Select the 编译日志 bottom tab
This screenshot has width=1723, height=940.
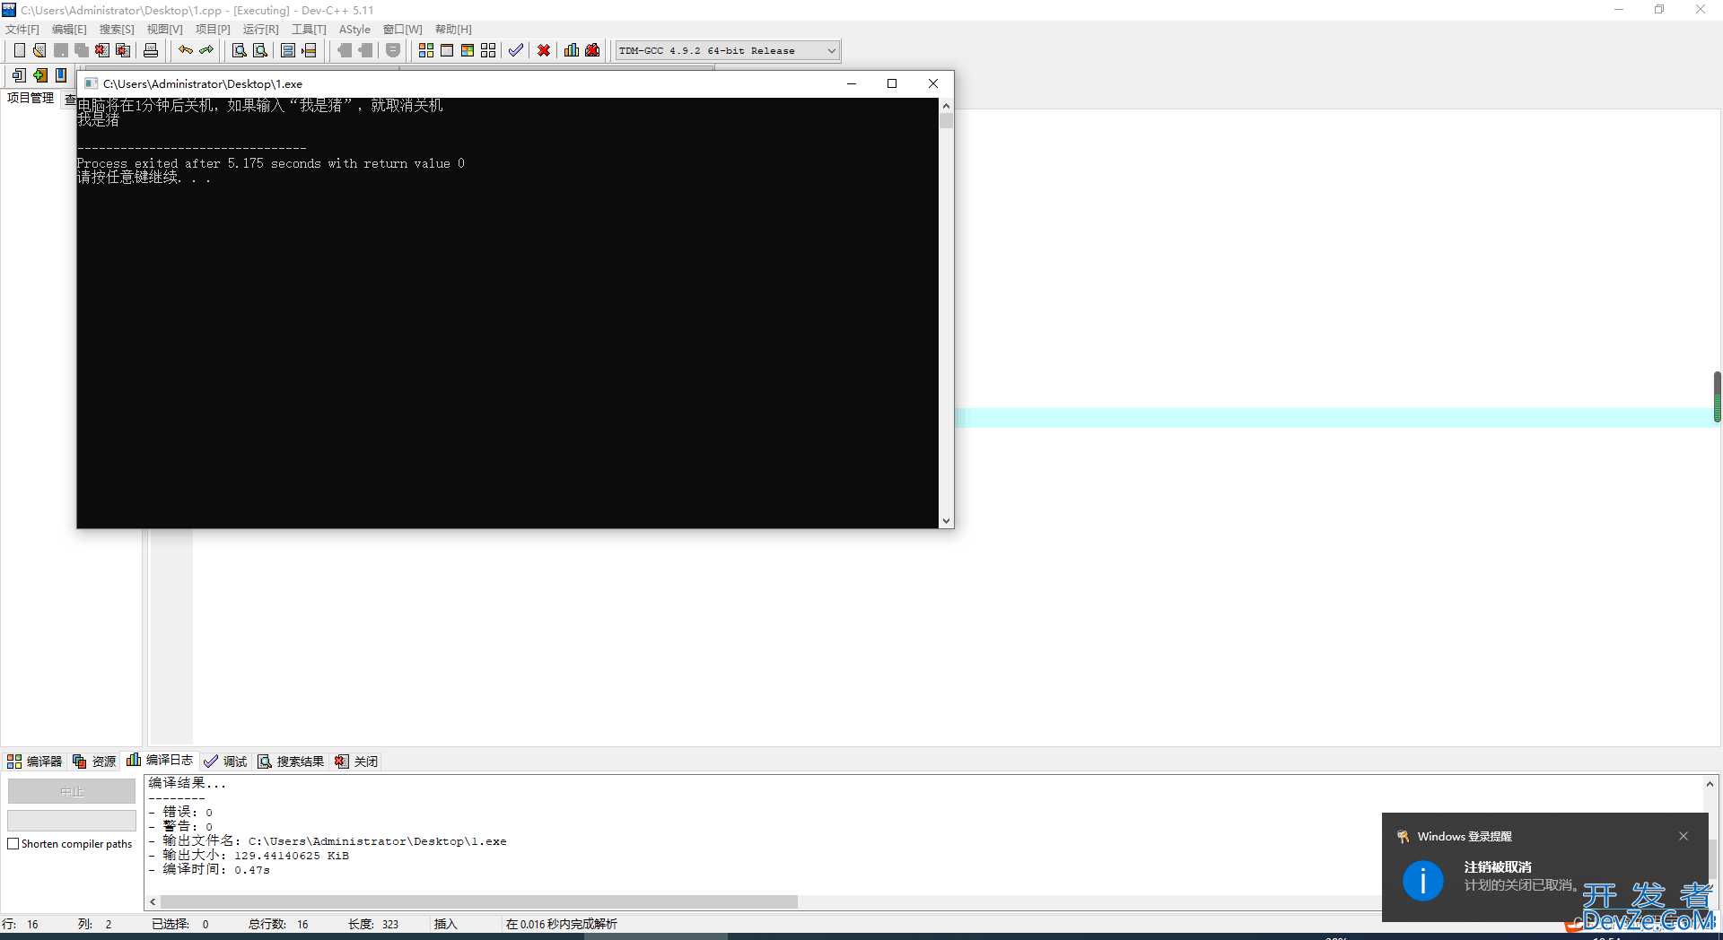coord(161,761)
